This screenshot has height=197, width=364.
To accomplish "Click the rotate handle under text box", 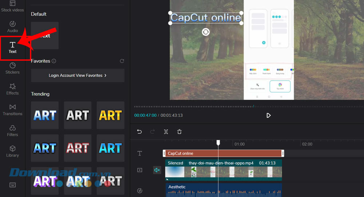I will click(206, 32).
